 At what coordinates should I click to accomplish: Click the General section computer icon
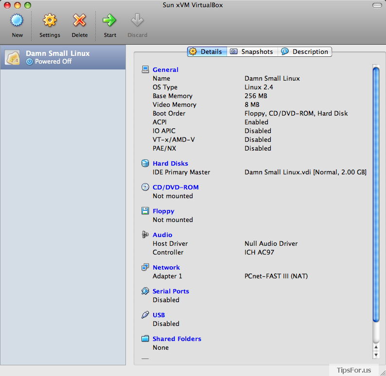point(145,69)
